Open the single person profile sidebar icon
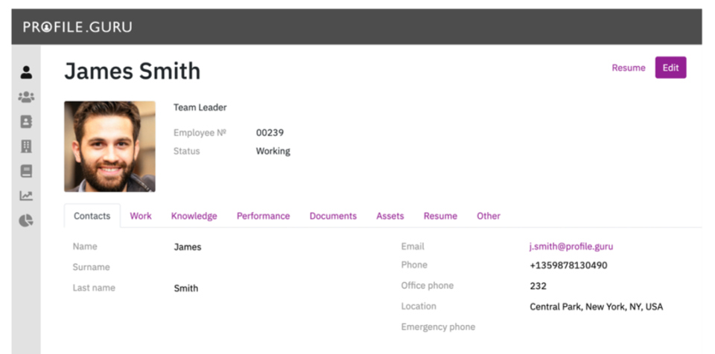Viewport: 715px width, 354px height. point(26,72)
